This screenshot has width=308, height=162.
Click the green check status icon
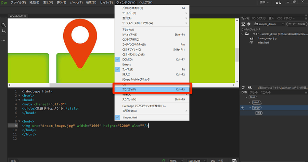164,160
